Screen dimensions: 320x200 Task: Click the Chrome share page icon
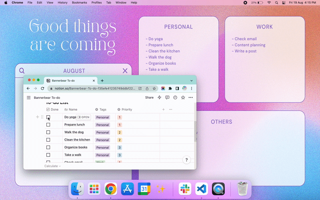(147, 88)
